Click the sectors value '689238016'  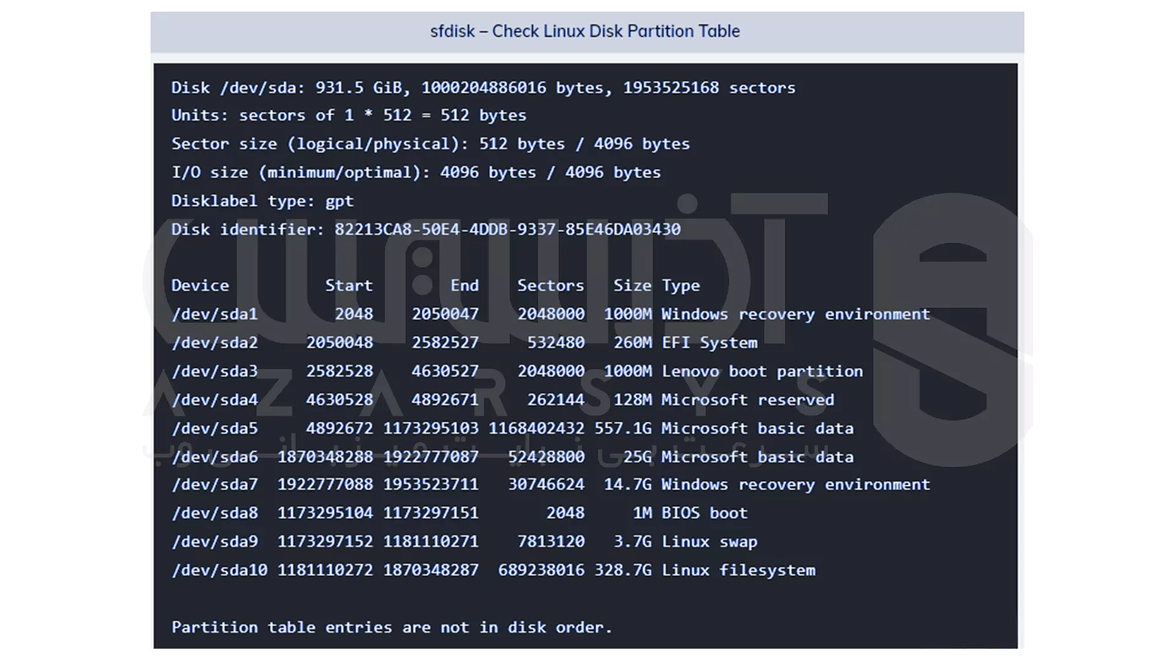click(x=541, y=570)
